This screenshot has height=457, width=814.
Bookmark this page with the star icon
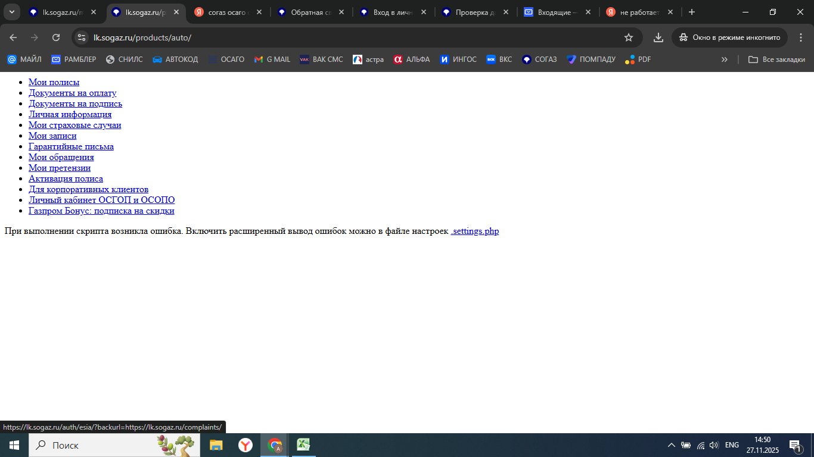click(628, 37)
